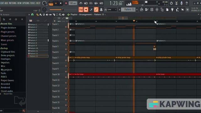Click the scissors icon in top bar

(x=177, y=3)
